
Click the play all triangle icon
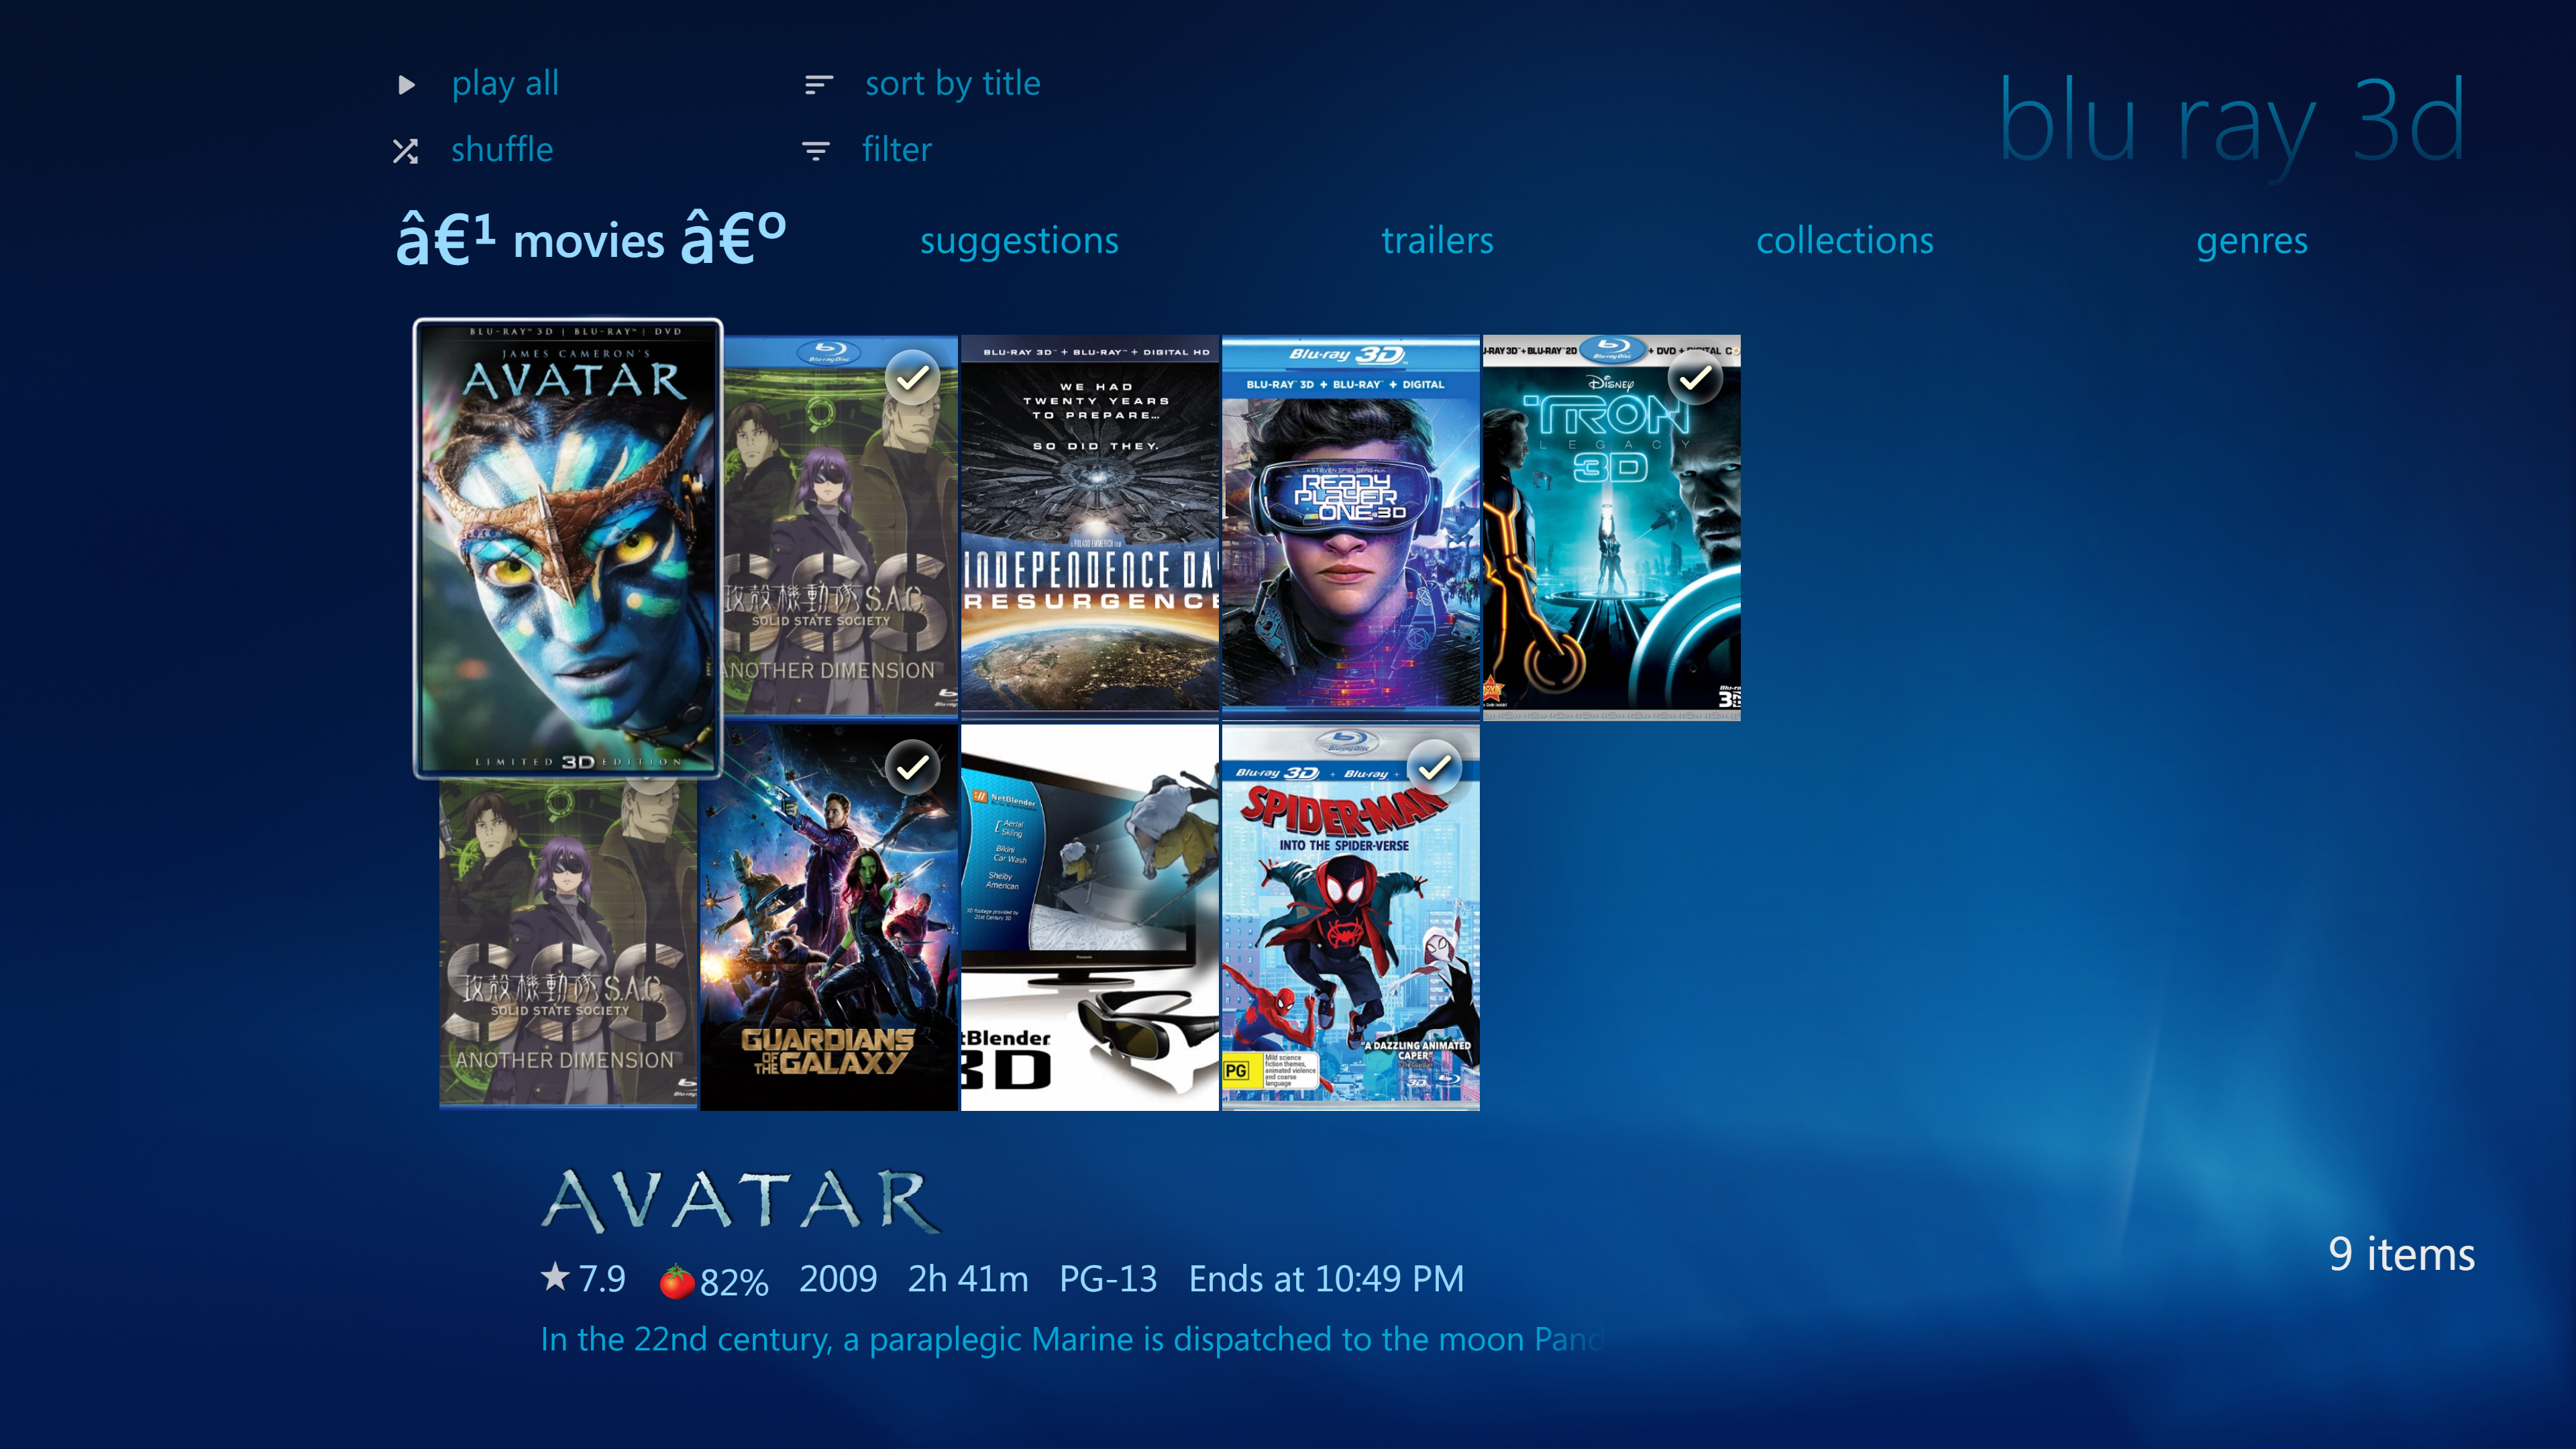click(406, 85)
